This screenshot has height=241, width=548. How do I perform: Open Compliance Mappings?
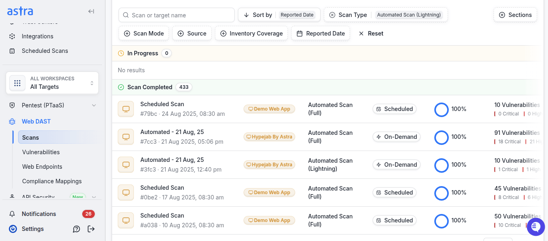(x=52, y=181)
